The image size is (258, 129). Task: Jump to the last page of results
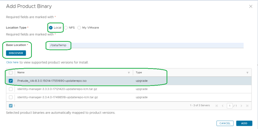(x=247, y=106)
